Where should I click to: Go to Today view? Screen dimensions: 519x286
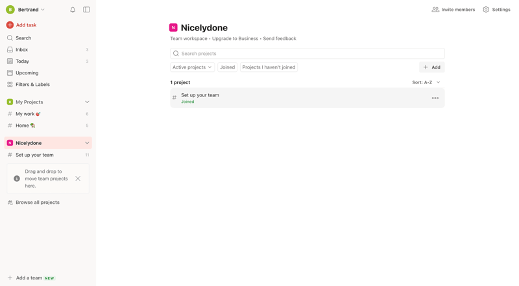point(48,61)
